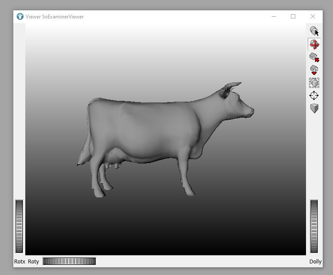Toggle the camera projection cube icon
The height and width of the screenshot is (275, 333).
(314, 108)
